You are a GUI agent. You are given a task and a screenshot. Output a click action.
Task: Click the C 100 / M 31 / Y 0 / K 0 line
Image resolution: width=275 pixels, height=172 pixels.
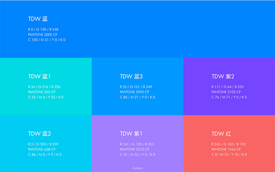pos(47,40)
